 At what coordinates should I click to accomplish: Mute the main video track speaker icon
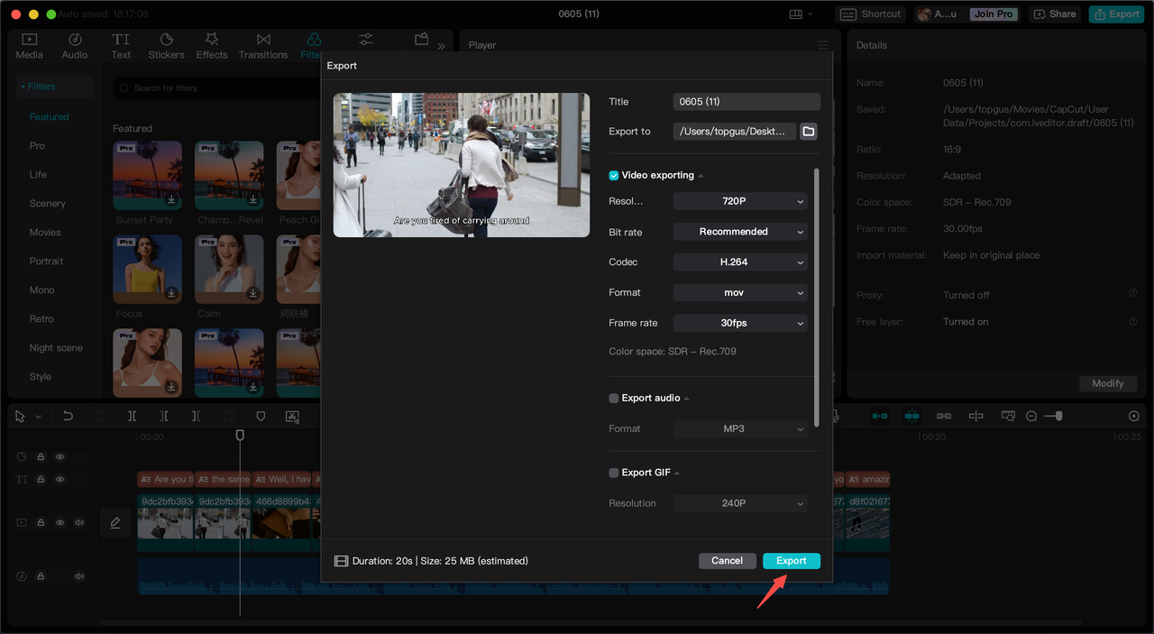79,522
